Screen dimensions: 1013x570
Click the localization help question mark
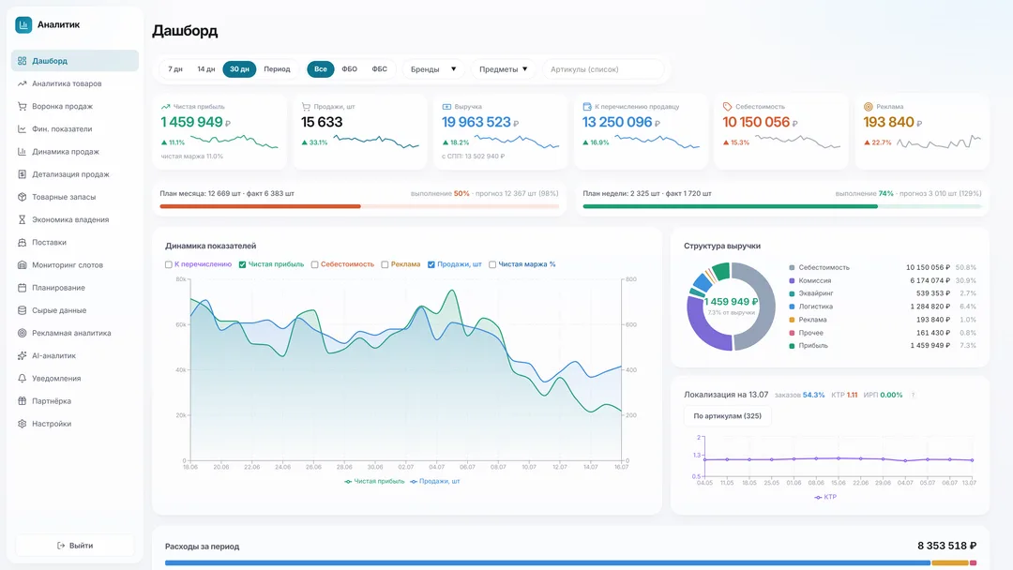tap(913, 395)
